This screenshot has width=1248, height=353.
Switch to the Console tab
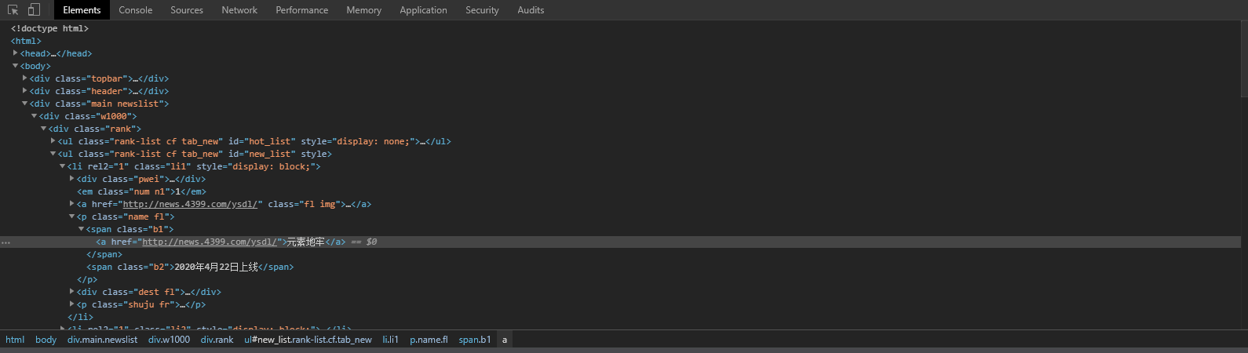point(135,10)
